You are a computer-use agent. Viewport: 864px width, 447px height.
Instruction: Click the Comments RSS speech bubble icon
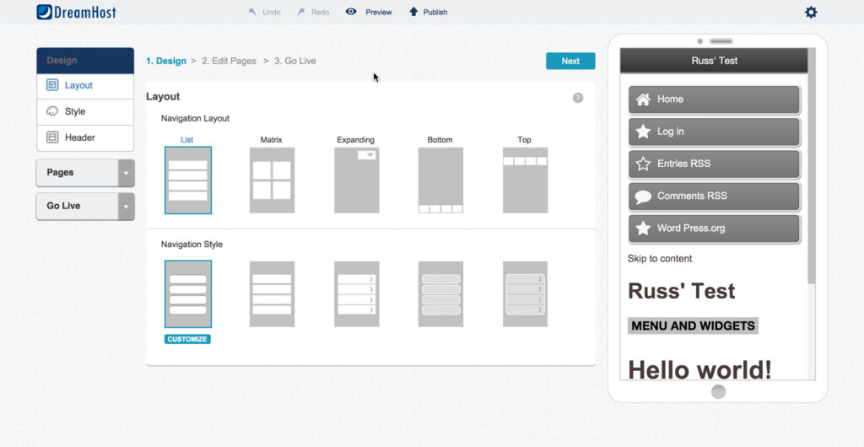pos(643,197)
